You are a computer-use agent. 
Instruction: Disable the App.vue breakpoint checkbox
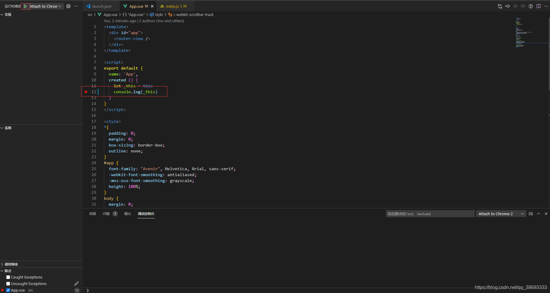click(8, 290)
